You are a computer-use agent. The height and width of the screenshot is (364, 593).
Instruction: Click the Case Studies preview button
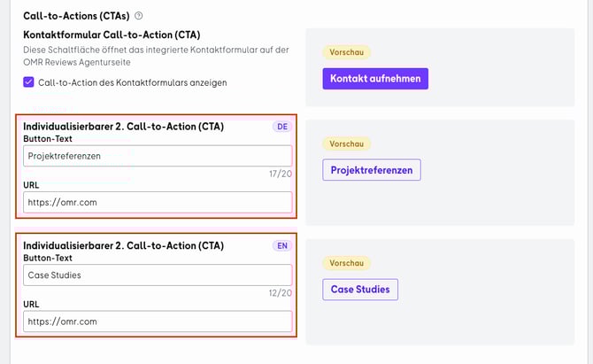(x=360, y=290)
